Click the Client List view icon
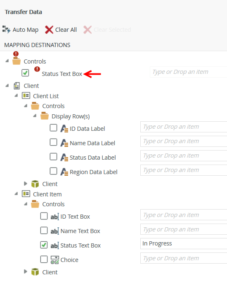The width and height of the screenshot is (227, 283). [x=26, y=95]
